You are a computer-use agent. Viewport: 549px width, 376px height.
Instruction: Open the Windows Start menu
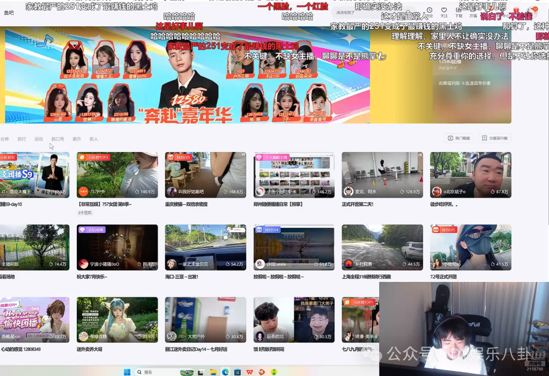pos(127,372)
